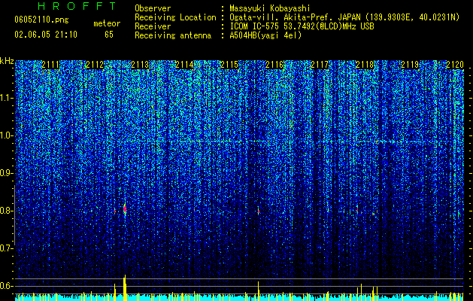Click the date stamp 02.06.05 21:10

[46, 35]
